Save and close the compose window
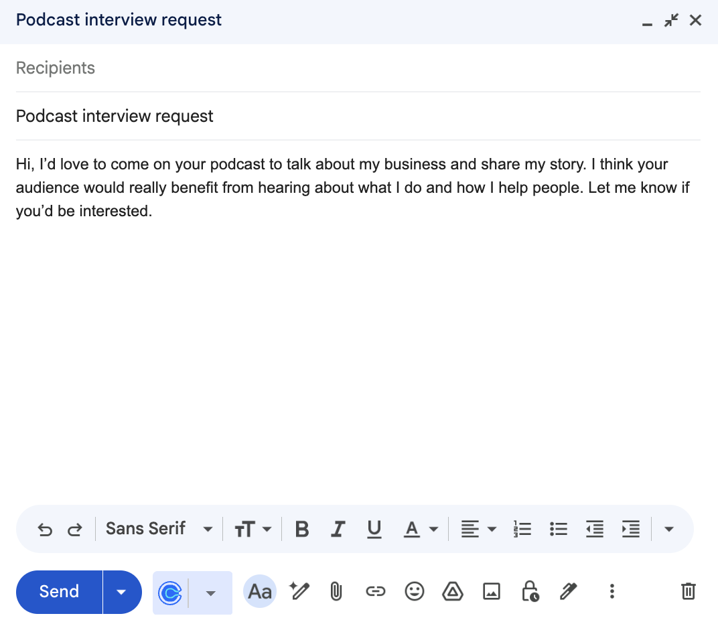Viewport: 718px width, 628px height. [695, 21]
